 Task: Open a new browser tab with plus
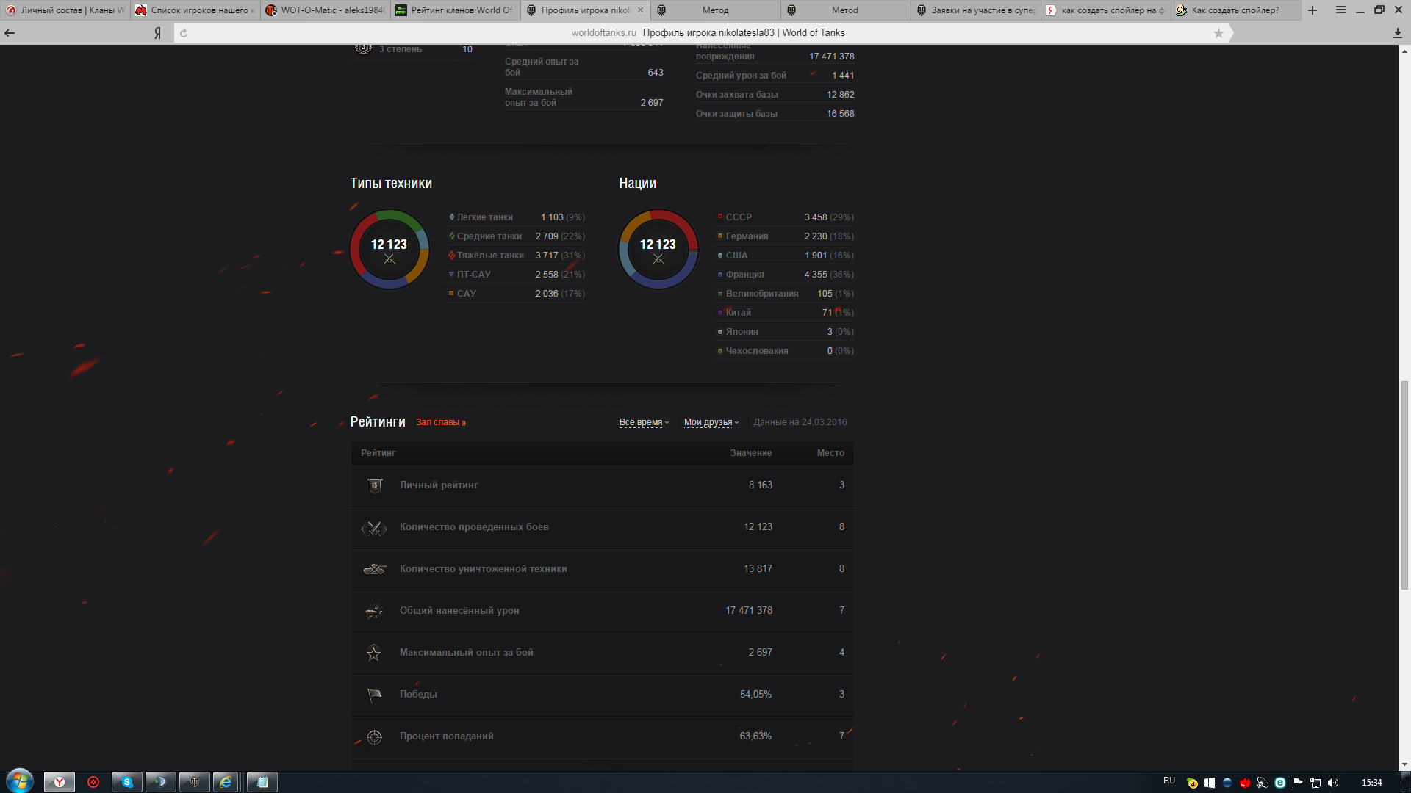pos(1313,10)
